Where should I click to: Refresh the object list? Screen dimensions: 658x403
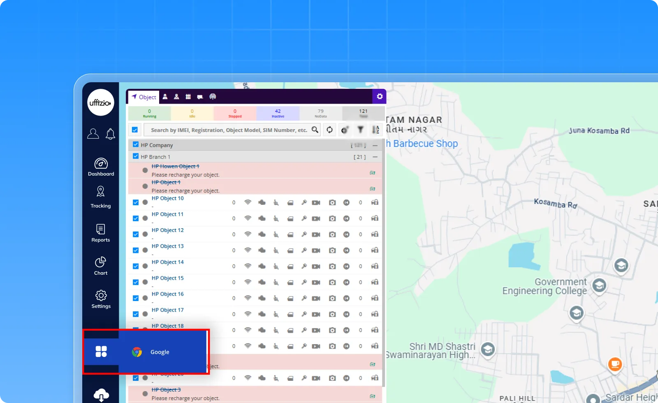[x=329, y=130]
